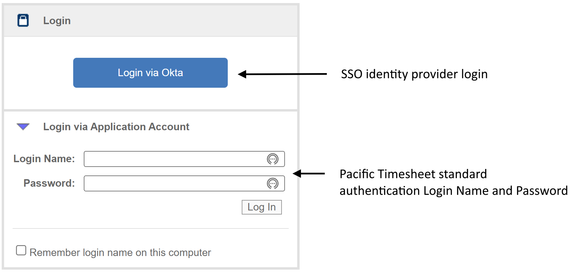574x272 pixels.
Task: Click the Log In button
Action: (x=261, y=207)
